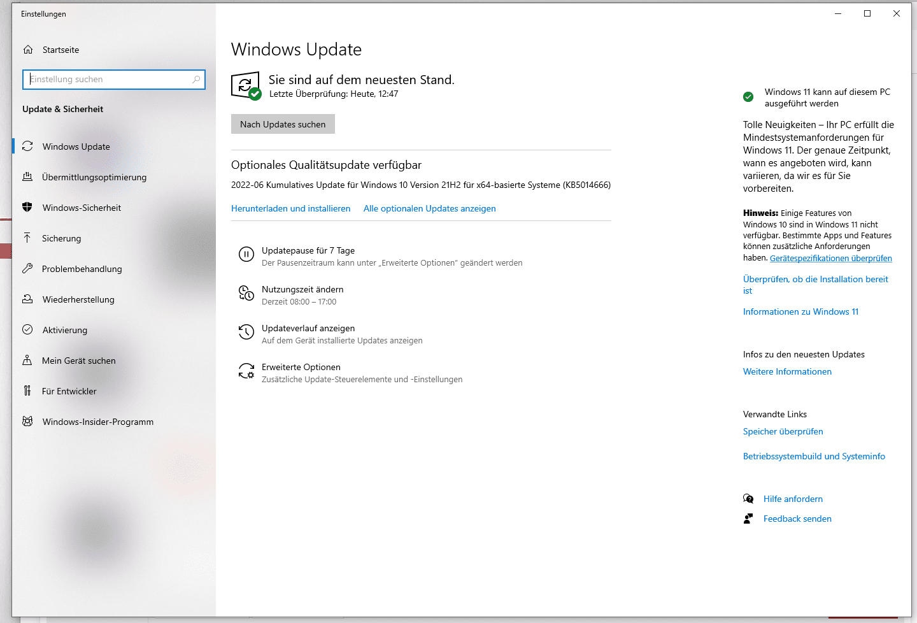917x623 pixels.
Task: Click the Für Entwickler tools icon
Action: point(27,391)
